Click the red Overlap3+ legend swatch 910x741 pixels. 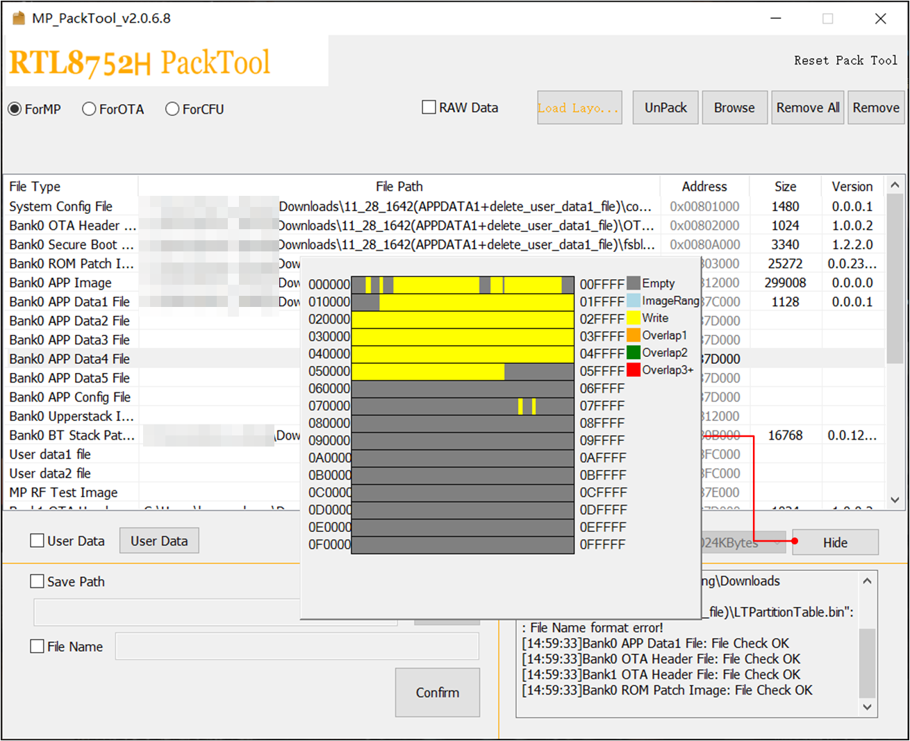click(634, 370)
